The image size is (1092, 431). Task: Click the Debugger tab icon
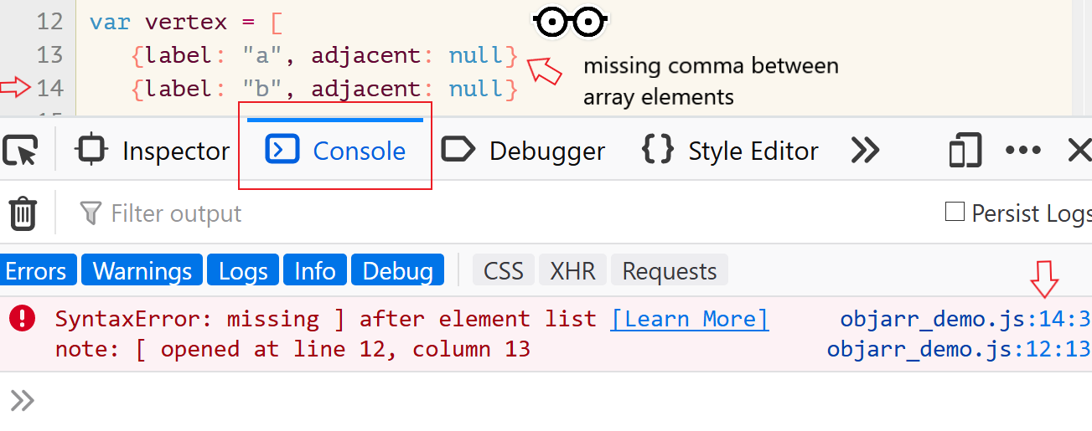458,151
